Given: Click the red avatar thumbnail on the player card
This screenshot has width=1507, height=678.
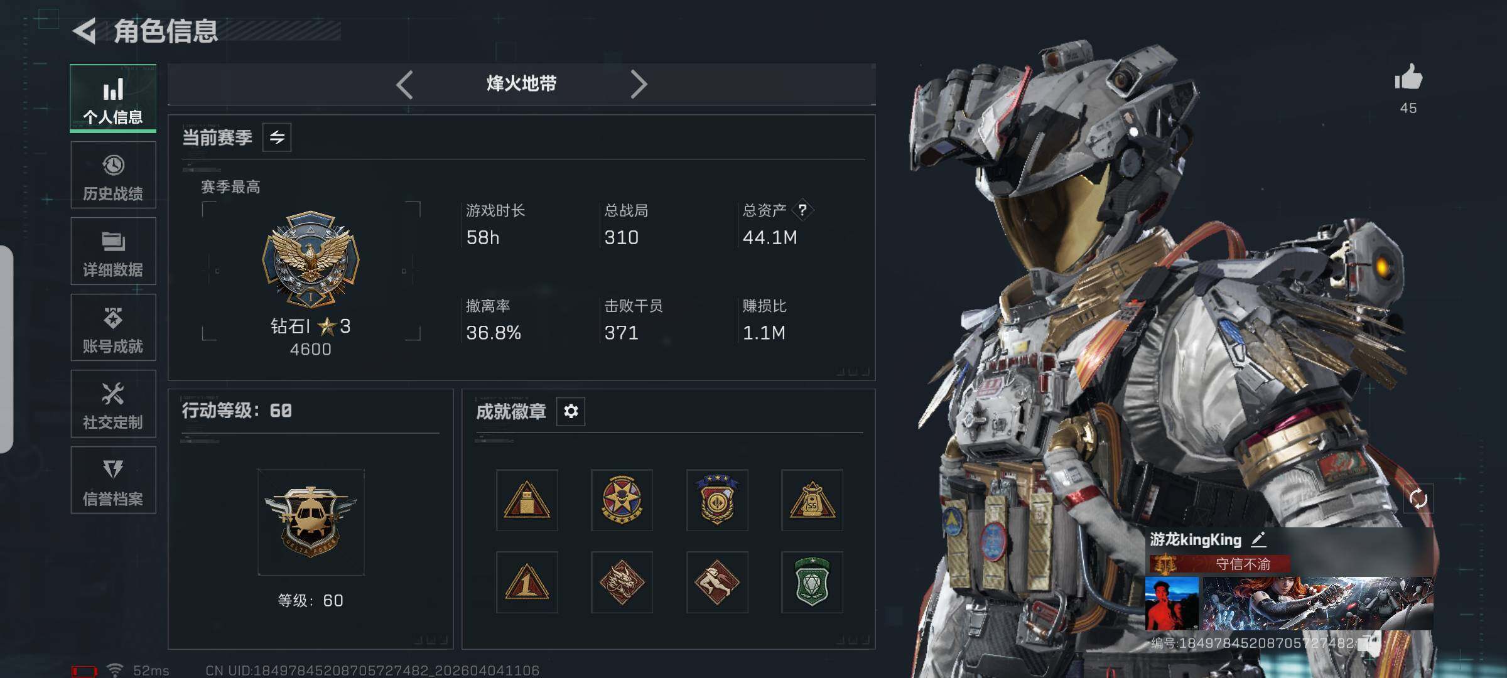Looking at the screenshot, I should pyautogui.click(x=1172, y=603).
